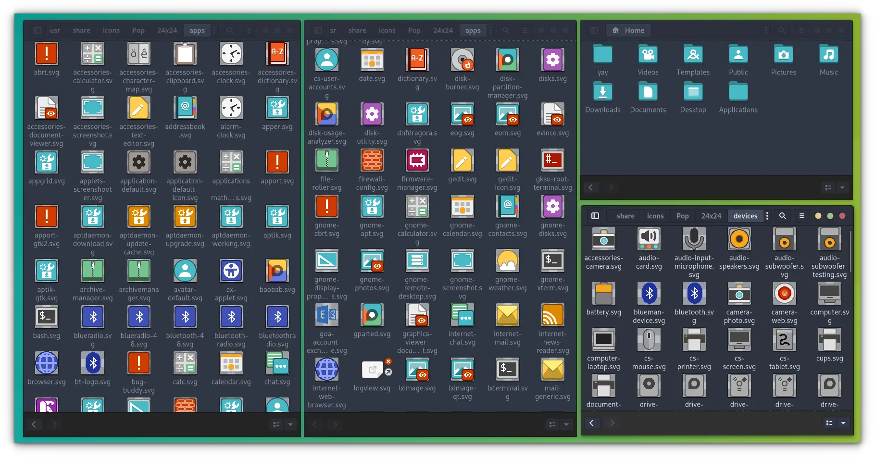Open path options menu in Home window
The image size is (875, 458).
[x=766, y=30]
